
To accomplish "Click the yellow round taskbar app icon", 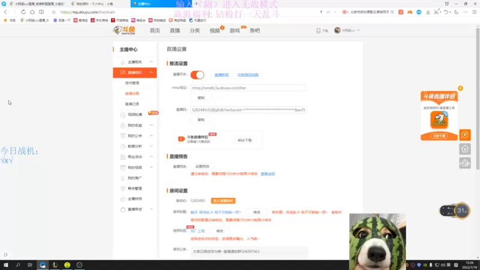I will [x=67, y=265].
